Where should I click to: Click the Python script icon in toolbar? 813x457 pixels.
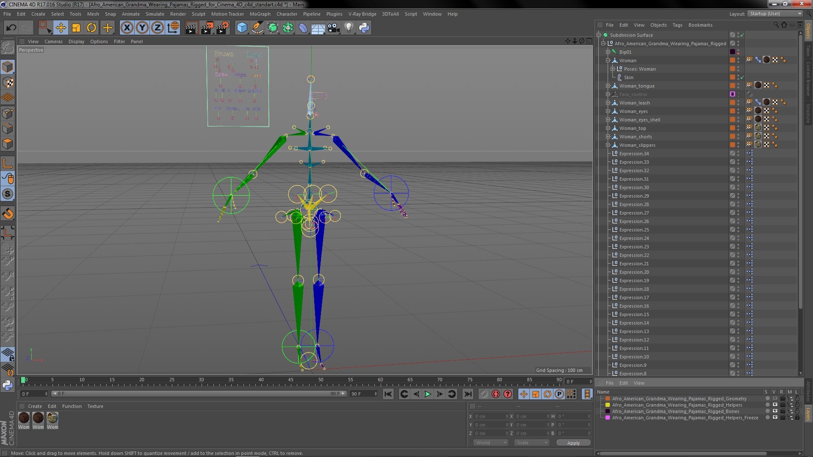click(x=364, y=28)
